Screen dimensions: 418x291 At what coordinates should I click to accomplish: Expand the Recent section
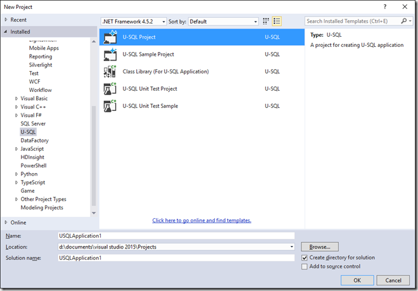[6, 20]
